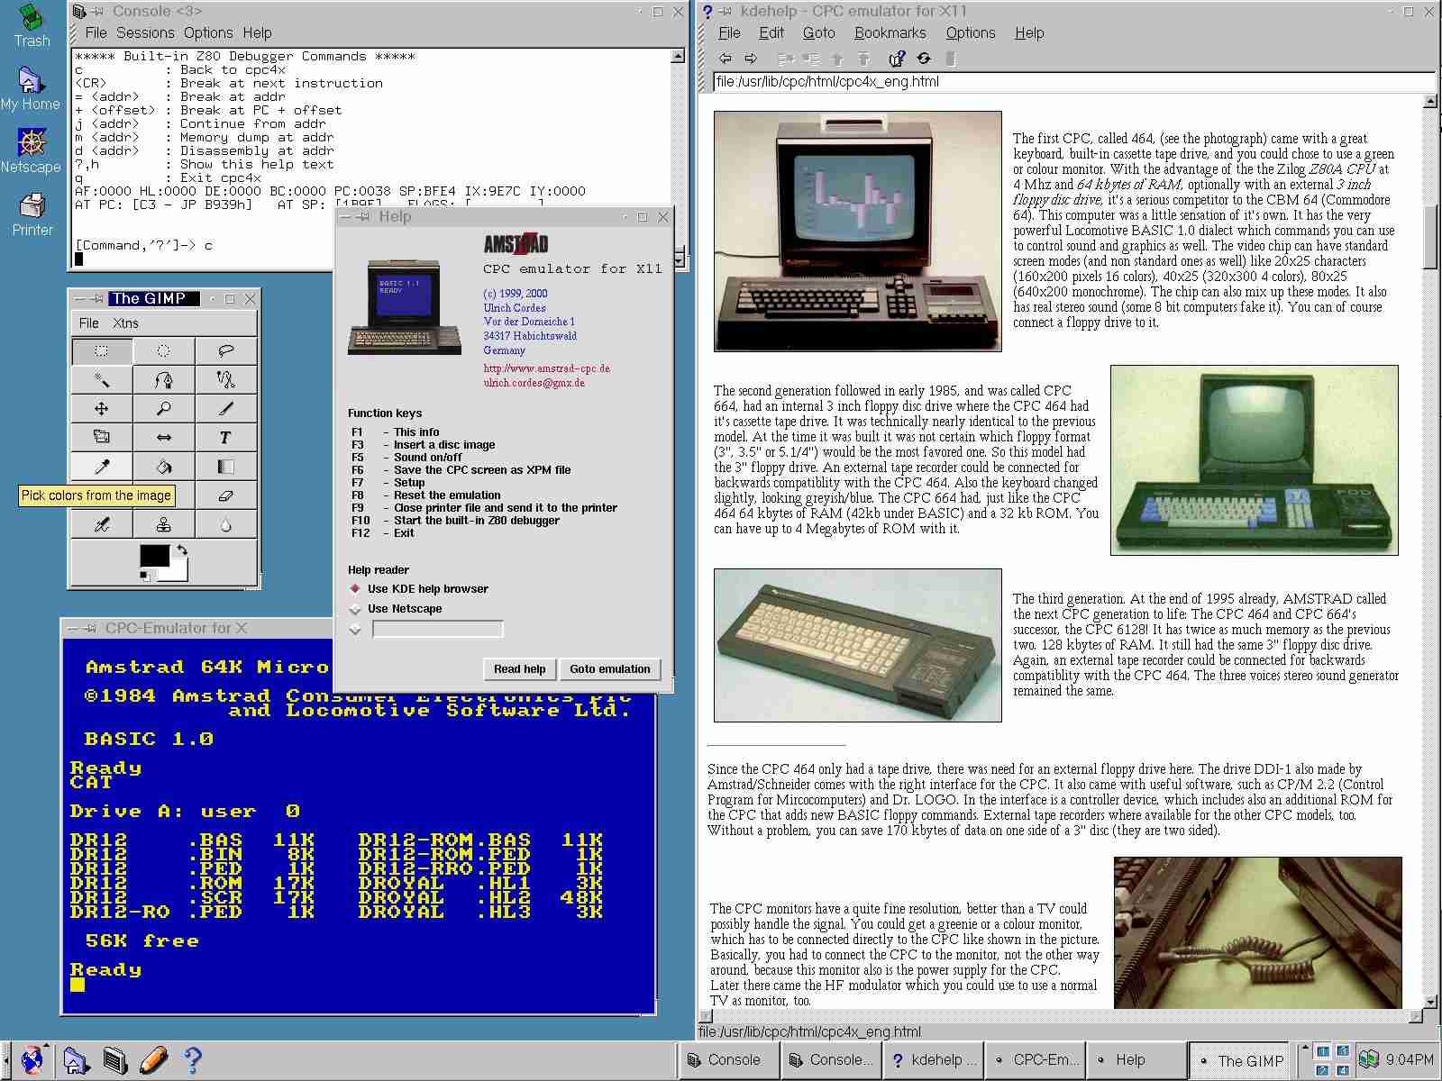Screen dimensions: 1442x1081
Task: Click the panel home folder icon
Action: click(x=76, y=1059)
